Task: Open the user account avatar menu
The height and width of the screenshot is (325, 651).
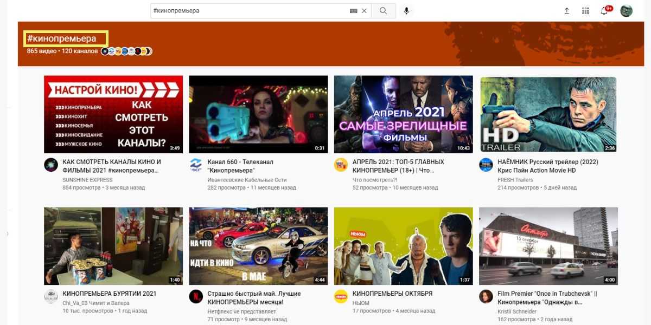Action: tap(626, 11)
